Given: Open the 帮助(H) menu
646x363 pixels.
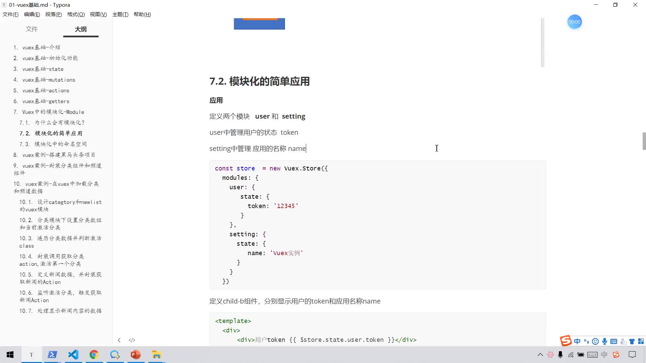Looking at the screenshot, I should click(x=142, y=14).
